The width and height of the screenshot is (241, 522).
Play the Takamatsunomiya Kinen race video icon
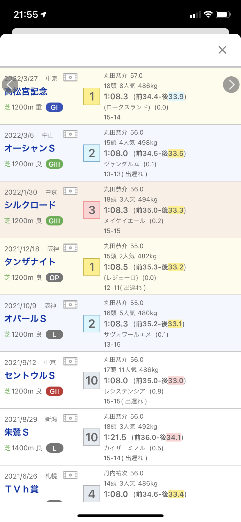click(x=70, y=77)
